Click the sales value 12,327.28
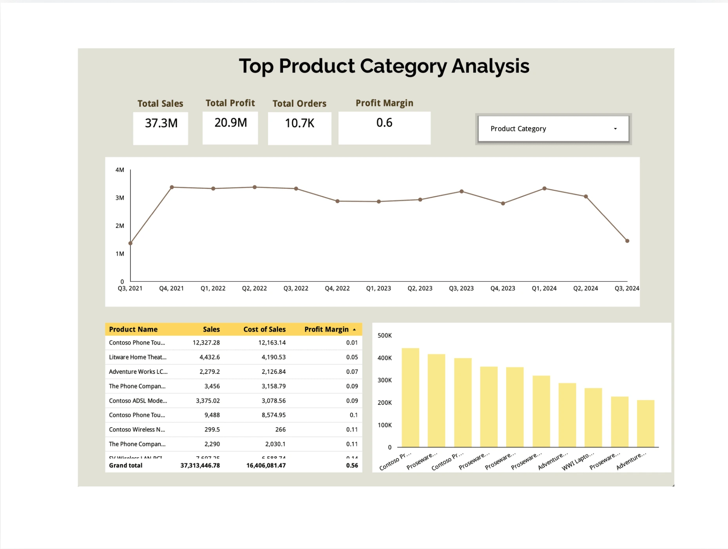This screenshot has width=728, height=549. pos(206,343)
